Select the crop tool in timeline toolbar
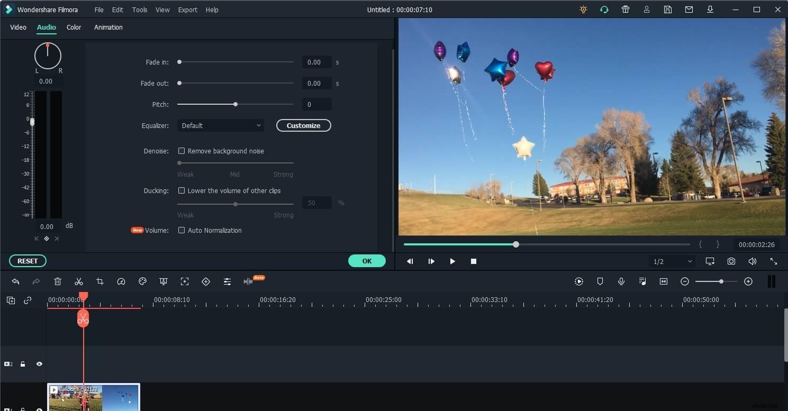The width and height of the screenshot is (788, 411). (100, 282)
